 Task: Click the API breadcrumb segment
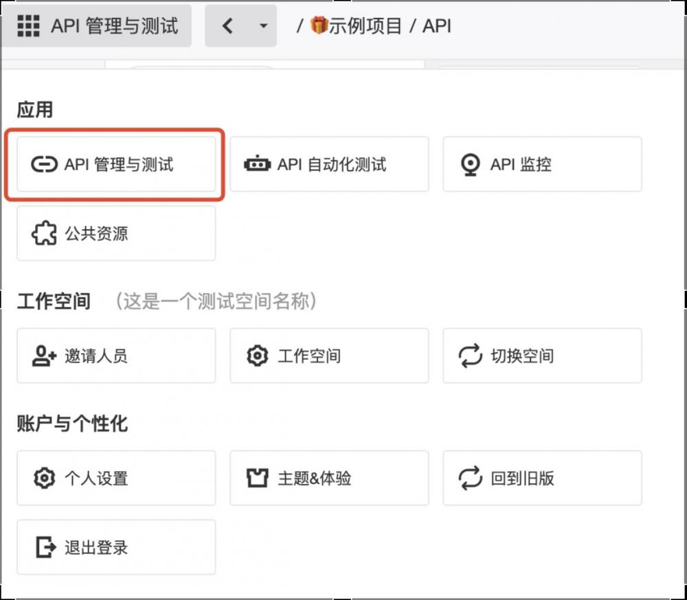tap(436, 26)
